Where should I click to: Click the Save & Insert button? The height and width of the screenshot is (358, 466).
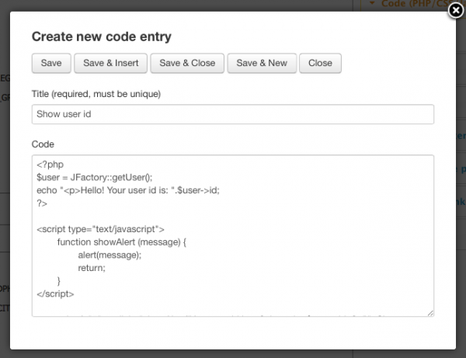110,63
